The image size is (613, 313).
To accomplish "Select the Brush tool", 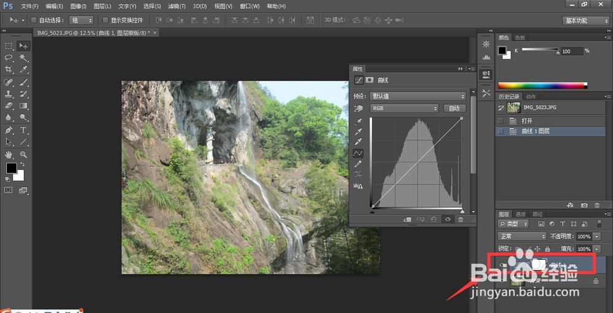I will (x=23, y=83).
